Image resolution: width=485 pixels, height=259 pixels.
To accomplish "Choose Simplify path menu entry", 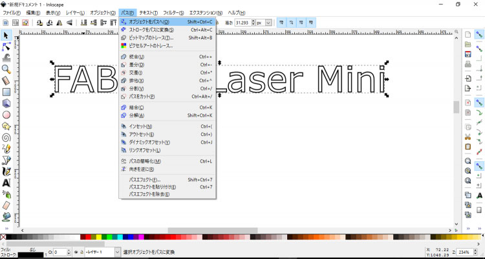I will 167,161.
